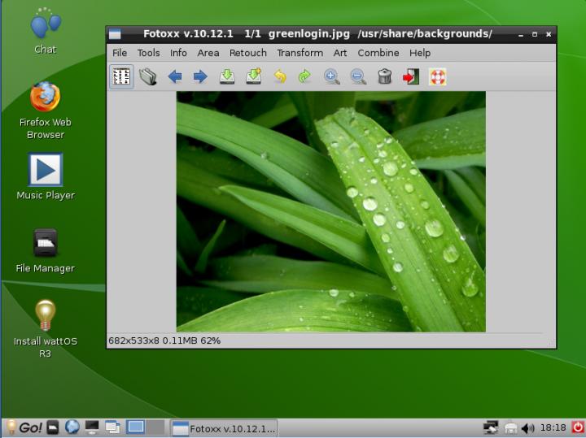Save the image using the save icon

click(x=227, y=76)
